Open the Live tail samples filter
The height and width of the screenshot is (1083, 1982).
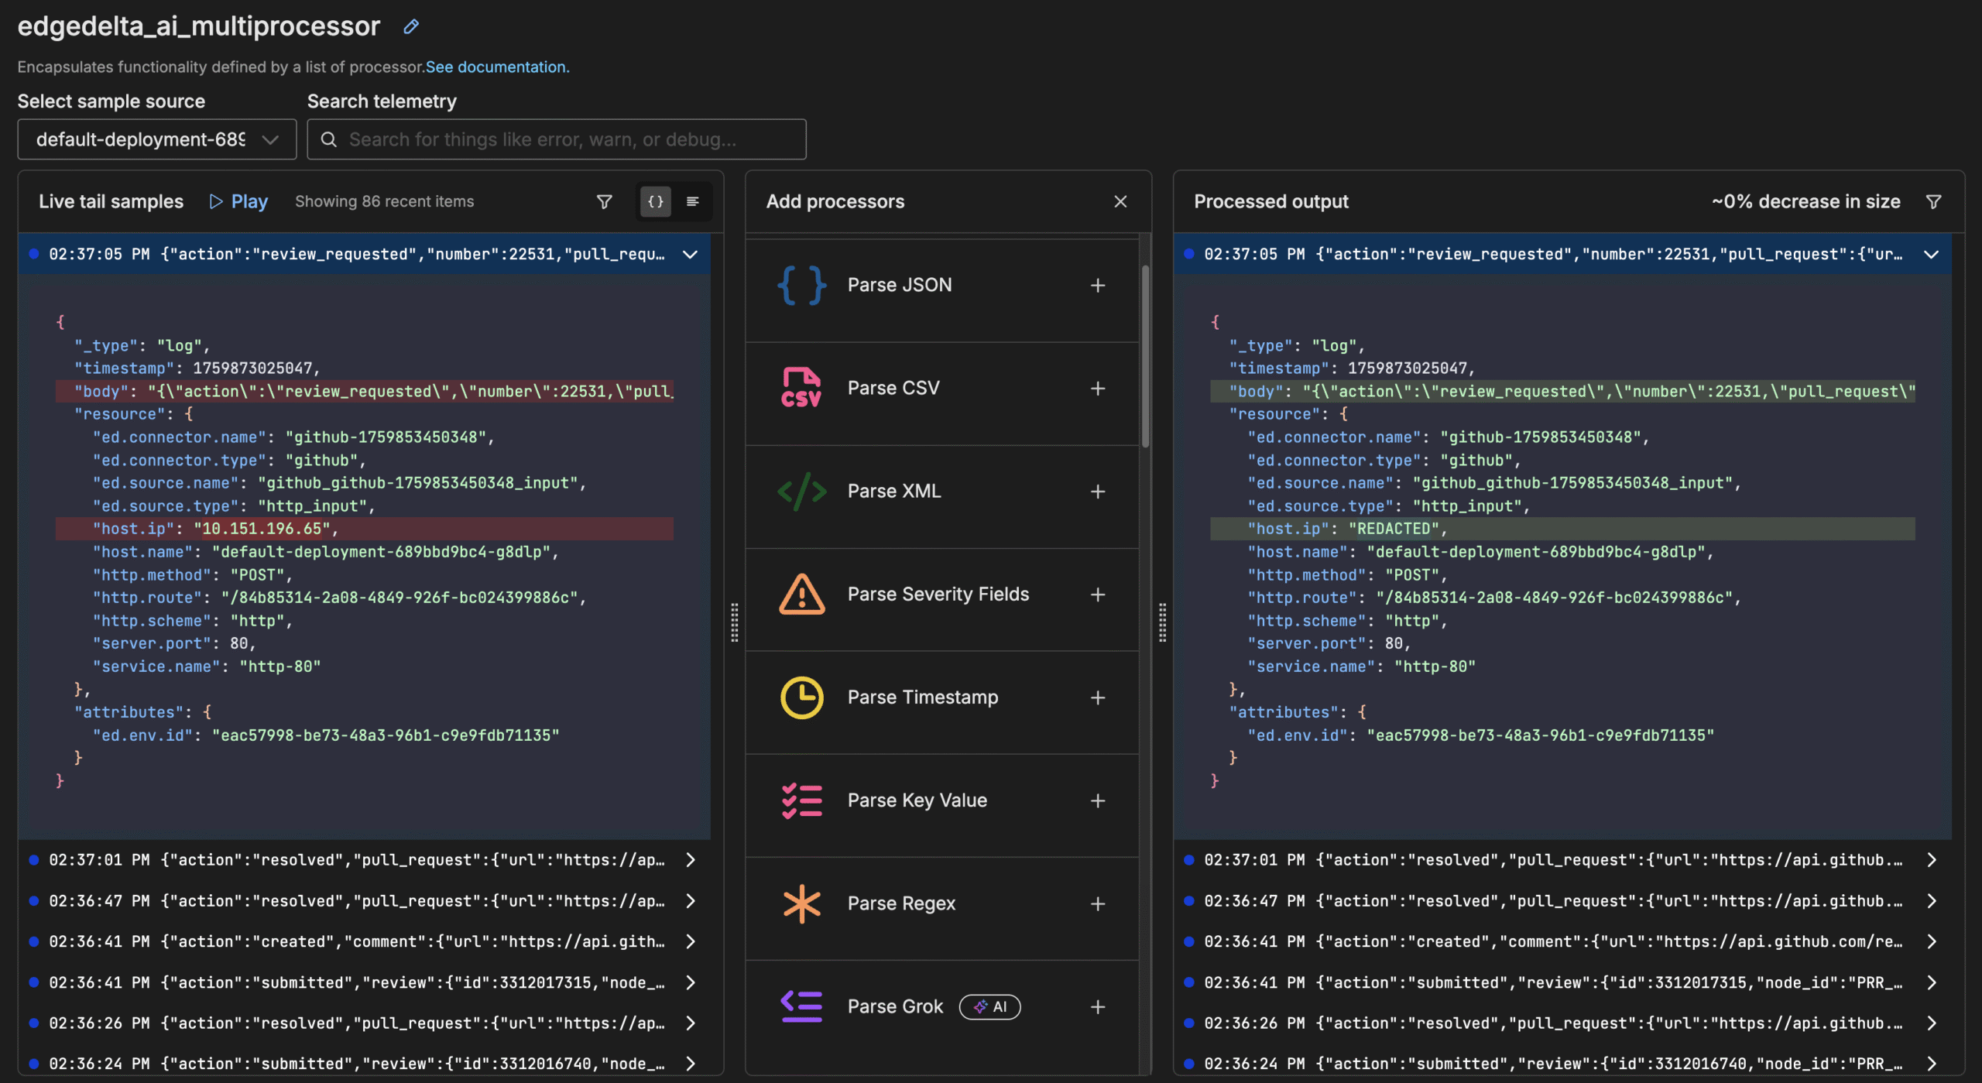pos(604,201)
